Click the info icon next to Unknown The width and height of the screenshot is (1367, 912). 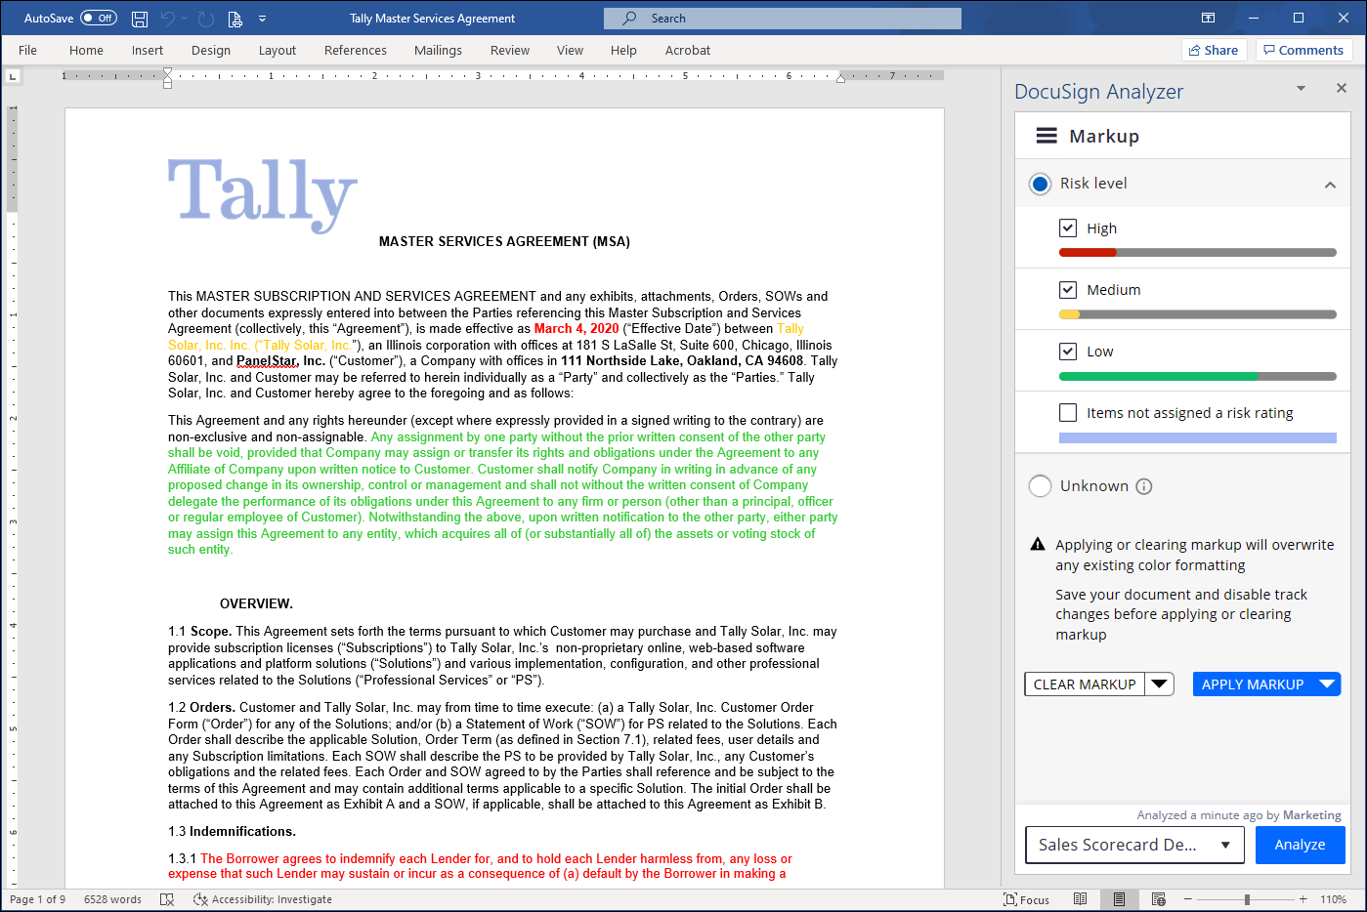(x=1144, y=486)
